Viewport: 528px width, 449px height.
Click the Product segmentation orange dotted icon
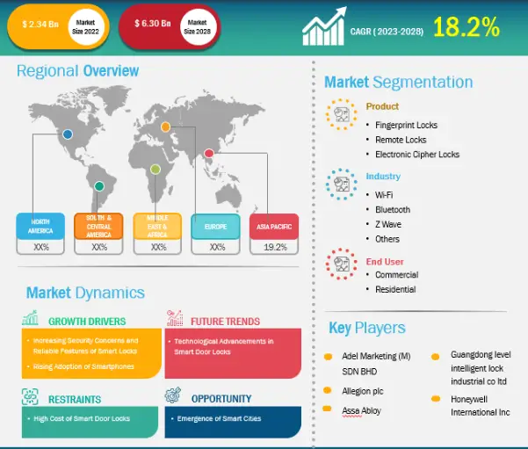pyautogui.click(x=342, y=114)
